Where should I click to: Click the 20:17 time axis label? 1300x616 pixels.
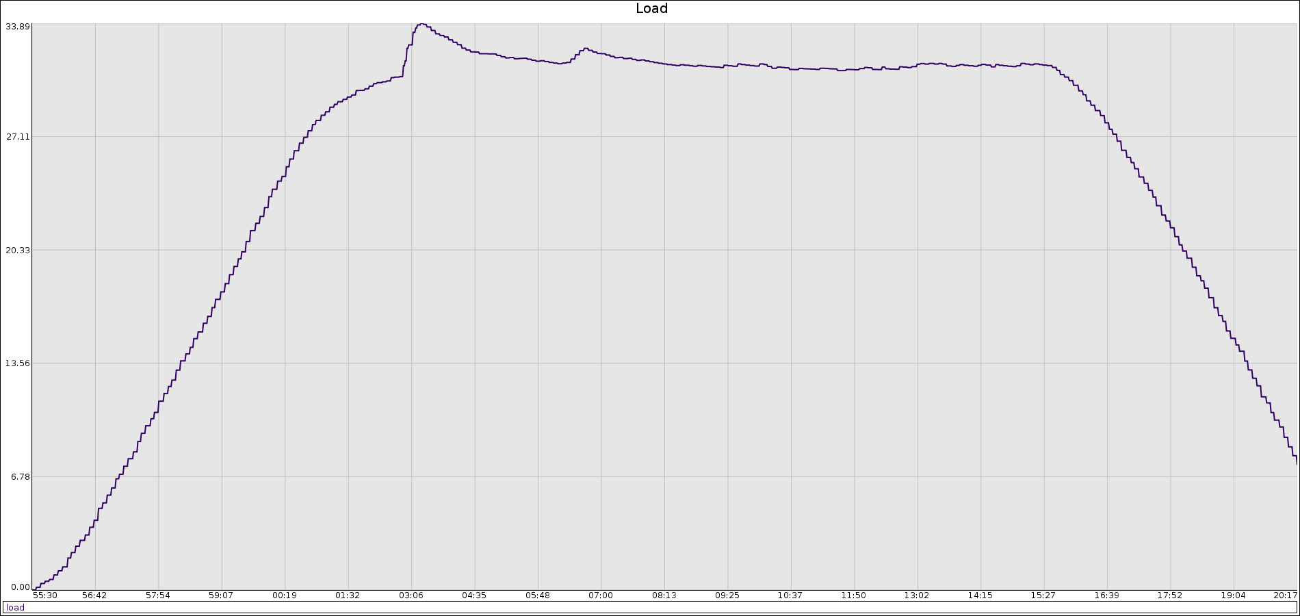(1285, 595)
